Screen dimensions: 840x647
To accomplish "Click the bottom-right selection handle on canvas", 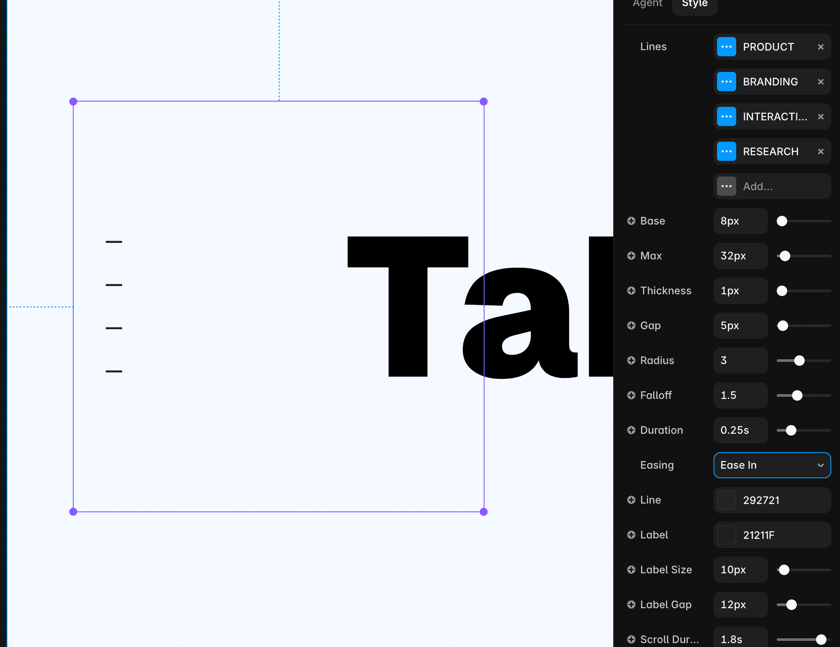I will [483, 512].
